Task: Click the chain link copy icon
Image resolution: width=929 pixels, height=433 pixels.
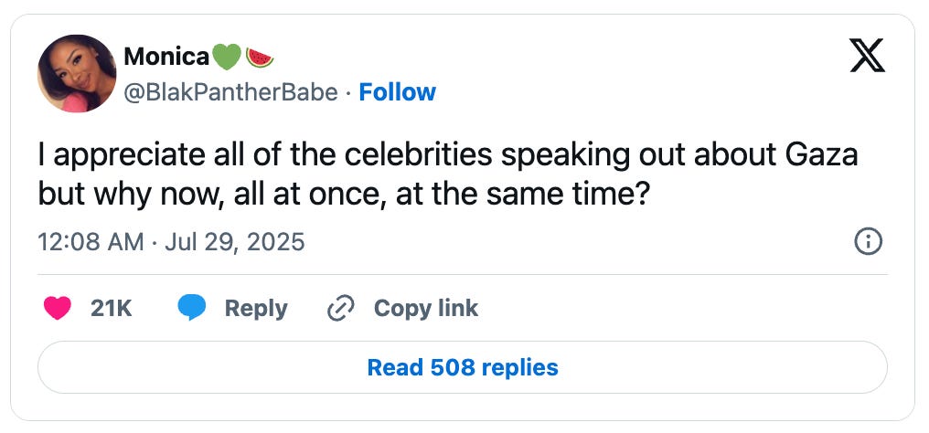Action: click(340, 309)
